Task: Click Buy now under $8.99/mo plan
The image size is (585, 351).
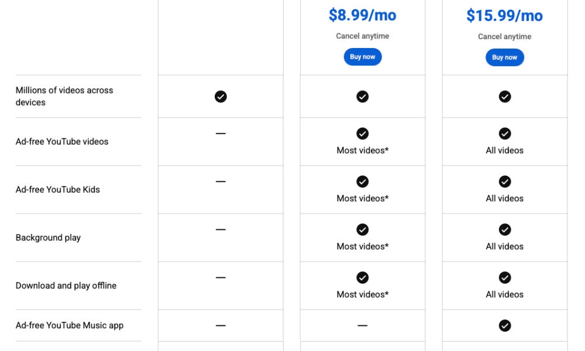Action: [x=362, y=57]
